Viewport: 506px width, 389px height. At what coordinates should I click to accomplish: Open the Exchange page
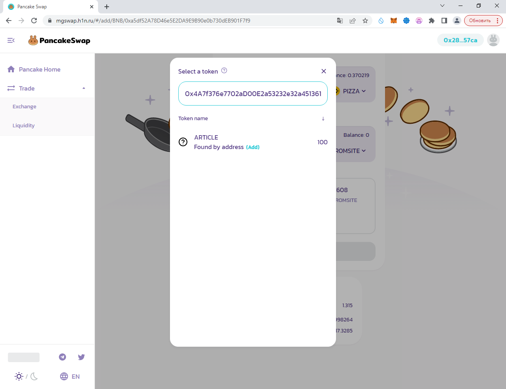point(25,107)
